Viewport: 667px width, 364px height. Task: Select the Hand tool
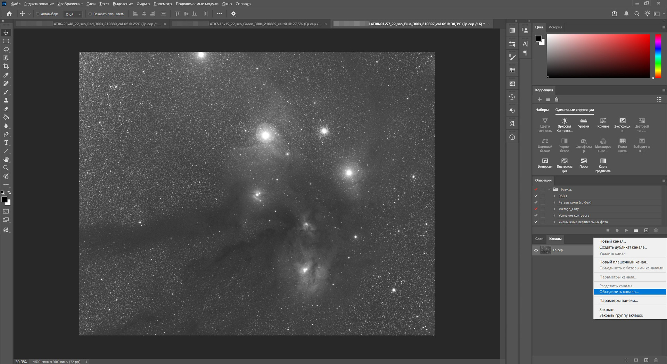(6, 159)
